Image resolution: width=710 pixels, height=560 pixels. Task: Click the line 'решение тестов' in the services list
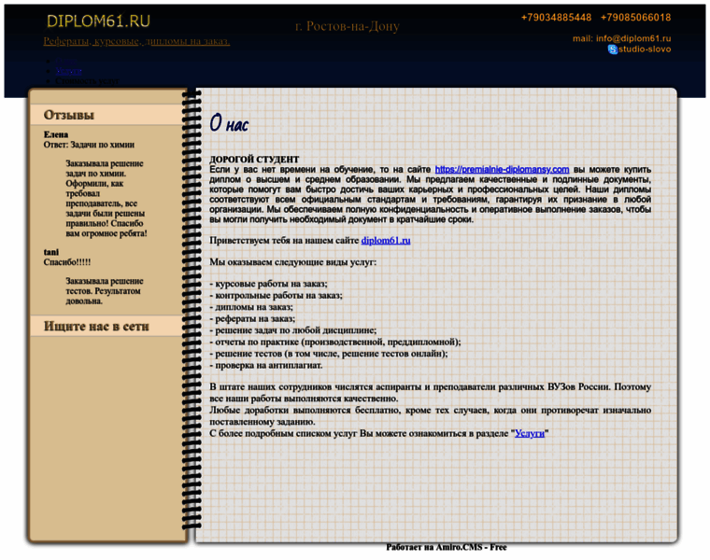click(x=328, y=354)
